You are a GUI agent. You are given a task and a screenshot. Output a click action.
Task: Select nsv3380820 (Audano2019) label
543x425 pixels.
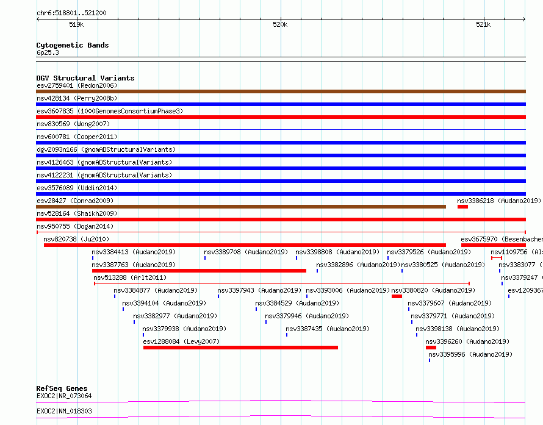click(x=433, y=290)
